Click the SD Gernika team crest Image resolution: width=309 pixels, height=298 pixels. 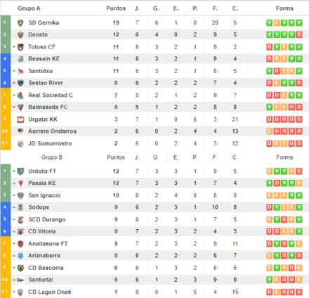click(x=20, y=22)
